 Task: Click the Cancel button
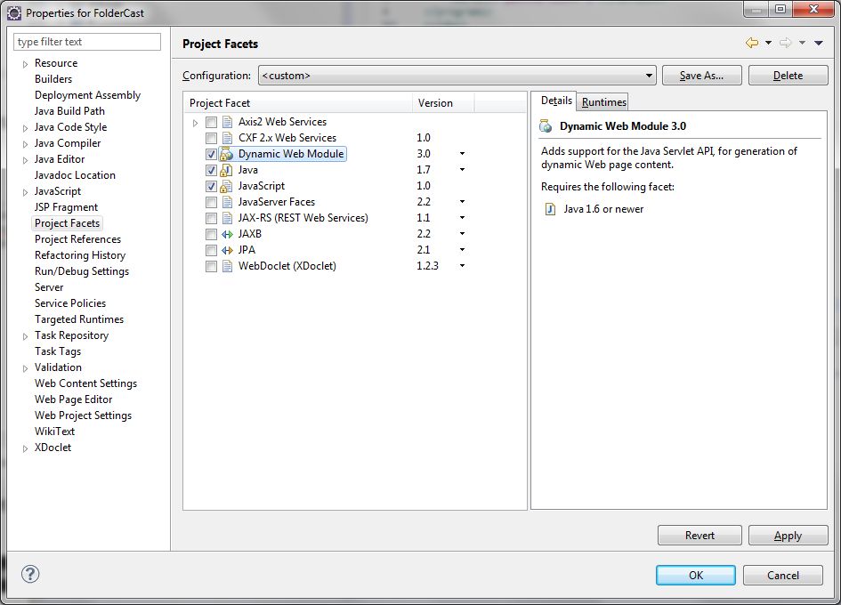pyautogui.click(x=782, y=575)
